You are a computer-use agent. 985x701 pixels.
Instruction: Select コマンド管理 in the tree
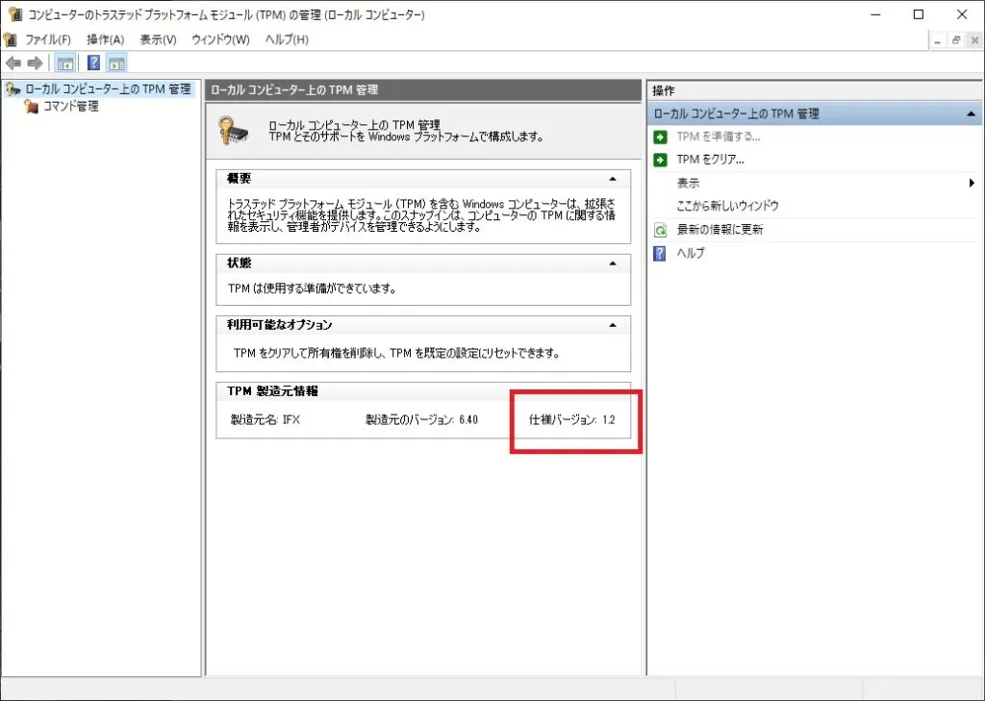[x=70, y=106]
